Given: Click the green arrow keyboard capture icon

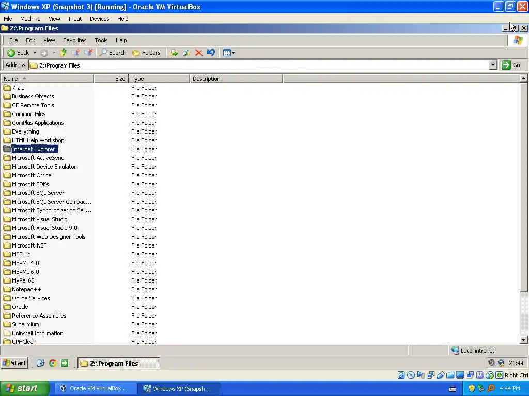Looking at the screenshot, I should tap(500, 375).
